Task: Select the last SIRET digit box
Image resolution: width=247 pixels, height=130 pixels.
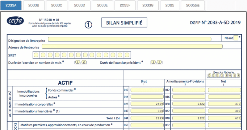Action: coord(127,55)
